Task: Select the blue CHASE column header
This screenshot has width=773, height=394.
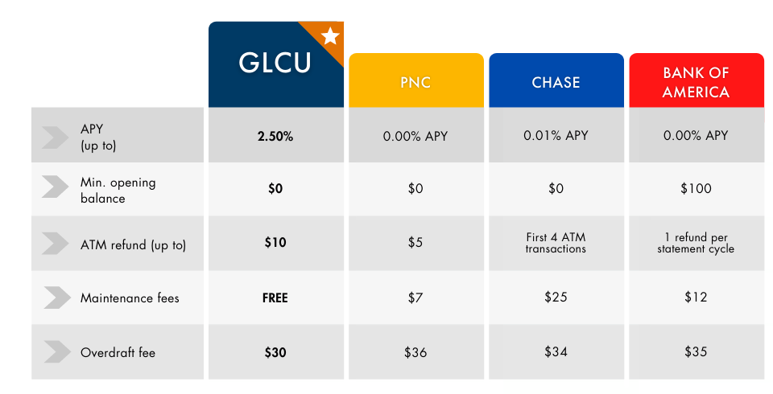Action: (x=556, y=80)
